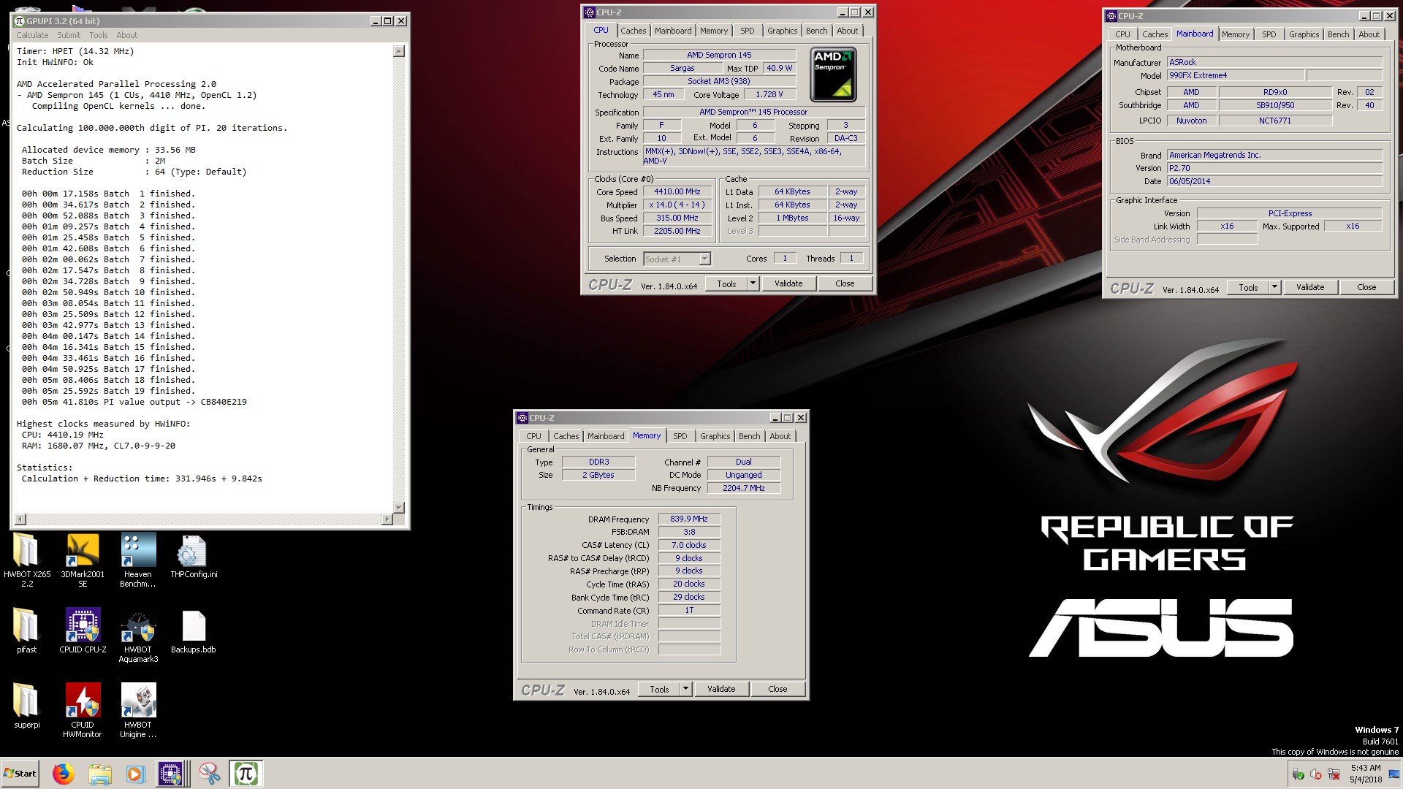Screen dimensions: 1403x789
Task: Click Tools button in CPU tab window
Action: pos(726,283)
